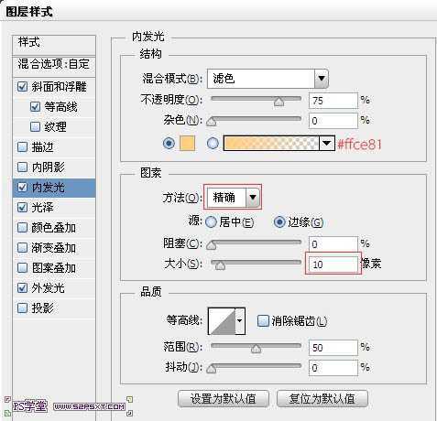
Task: Enable the 渐变叠加 checkbox
Action: pyautogui.click(x=22, y=248)
